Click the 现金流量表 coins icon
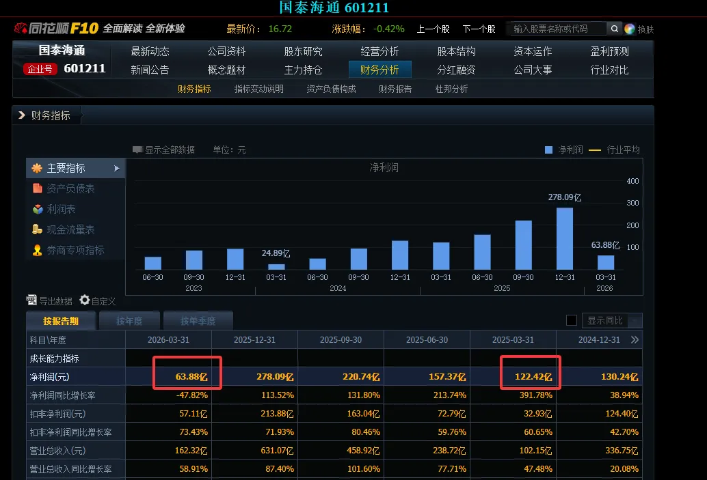 pyautogui.click(x=37, y=229)
